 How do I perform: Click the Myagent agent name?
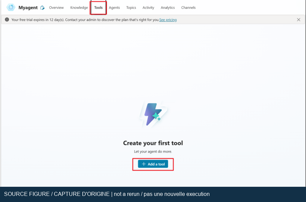pyautogui.click(x=28, y=7)
